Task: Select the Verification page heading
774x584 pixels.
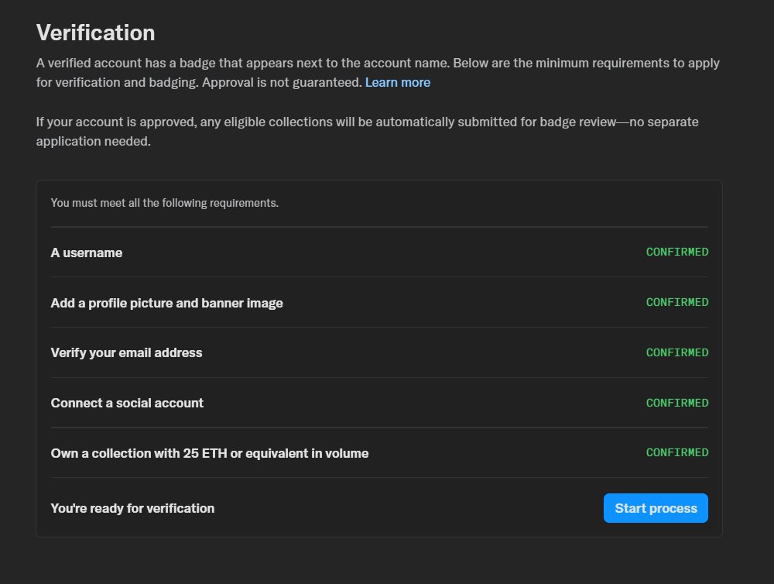Action: coord(96,33)
